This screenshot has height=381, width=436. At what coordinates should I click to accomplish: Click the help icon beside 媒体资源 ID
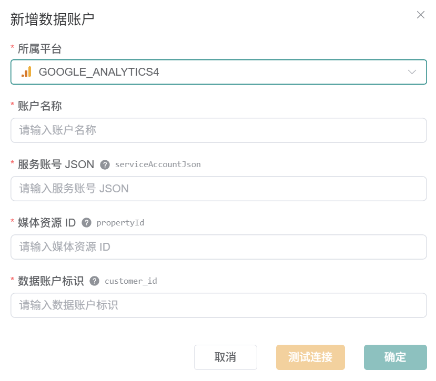pyautogui.click(x=86, y=223)
